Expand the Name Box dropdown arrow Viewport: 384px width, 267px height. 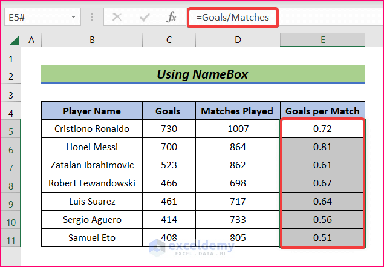coord(73,18)
